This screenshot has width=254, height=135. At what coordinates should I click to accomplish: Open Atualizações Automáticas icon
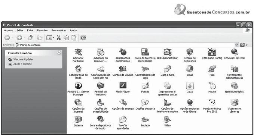123,52
